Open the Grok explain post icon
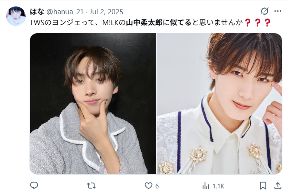This screenshot has height=191, width=288. (x=264, y=11)
